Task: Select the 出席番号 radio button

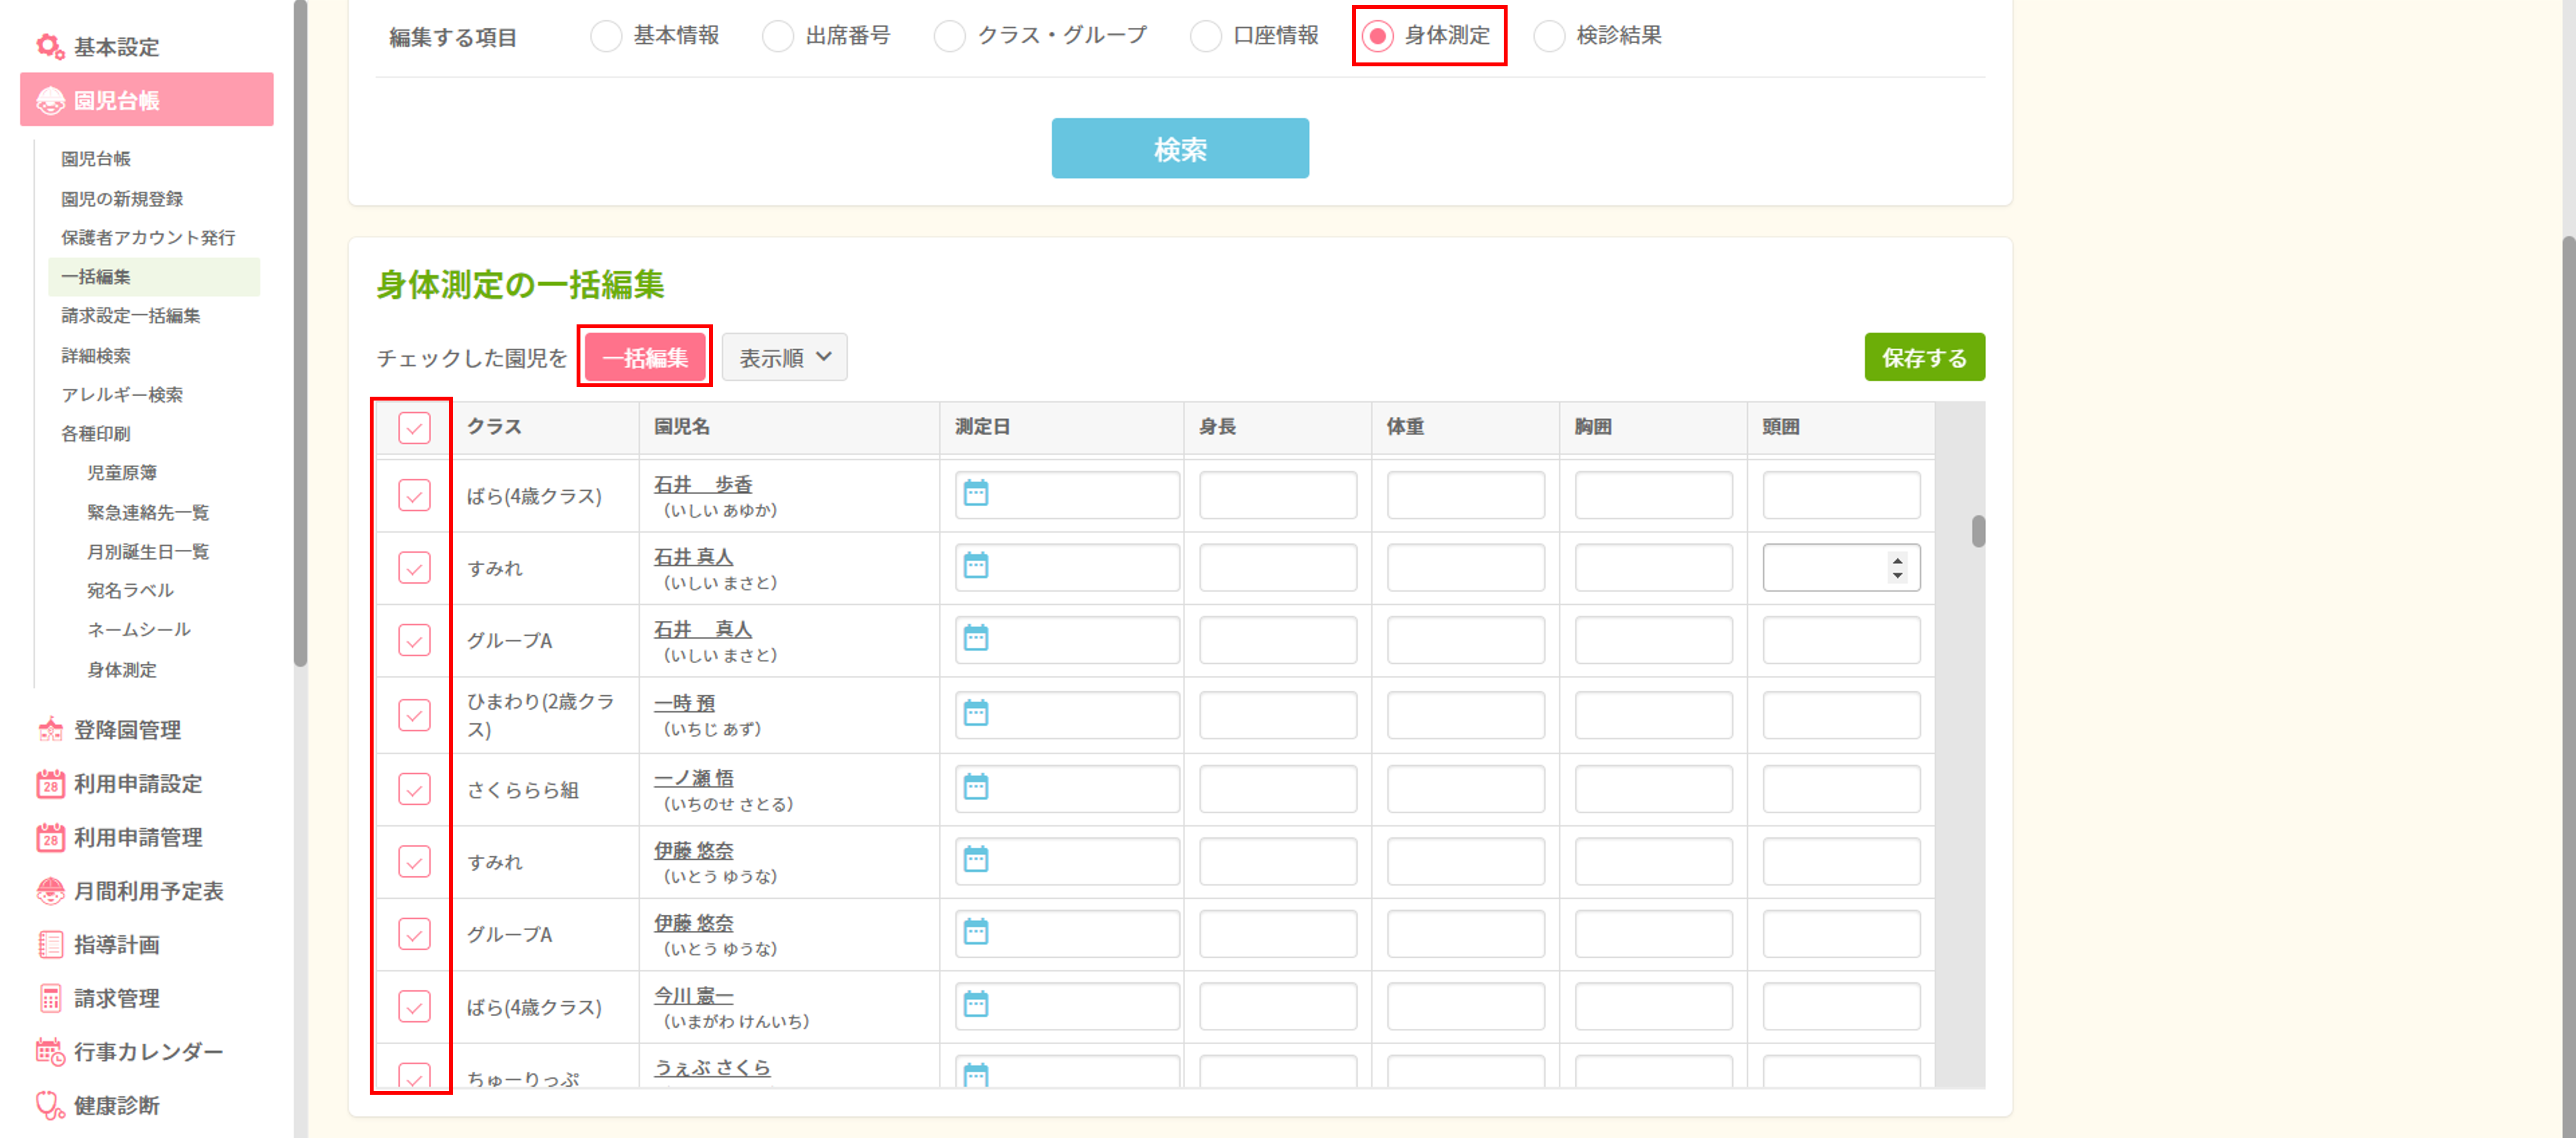Action: click(778, 36)
